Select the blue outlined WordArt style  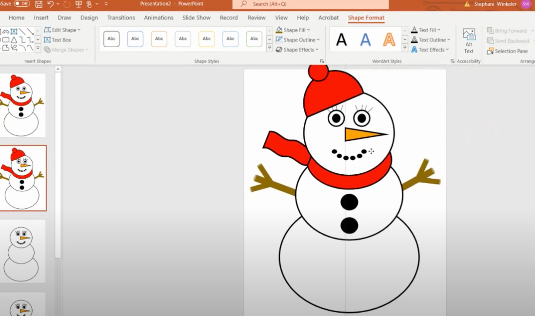pyautogui.click(x=365, y=39)
